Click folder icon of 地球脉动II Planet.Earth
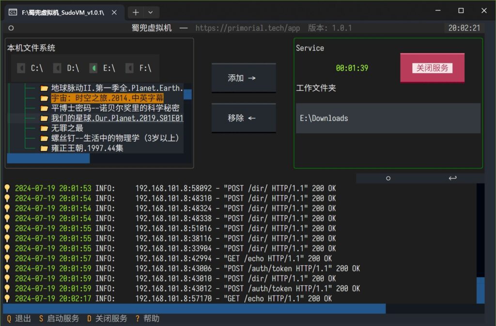496x326 pixels. (44, 88)
